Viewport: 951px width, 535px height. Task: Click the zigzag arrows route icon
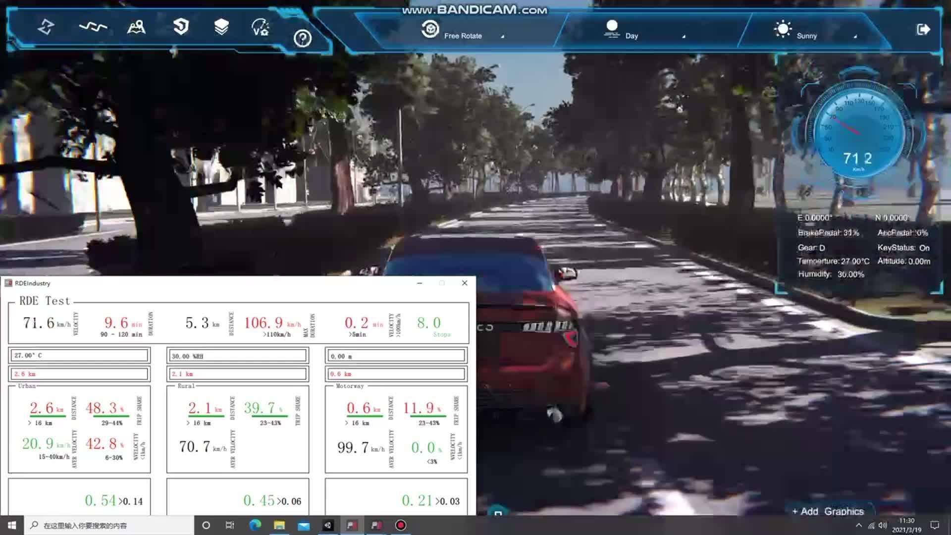pos(46,27)
